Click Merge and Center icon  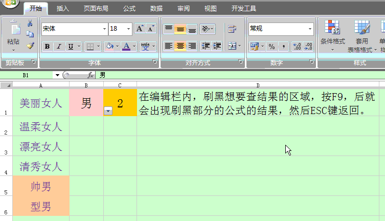click(x=232, y=46)
